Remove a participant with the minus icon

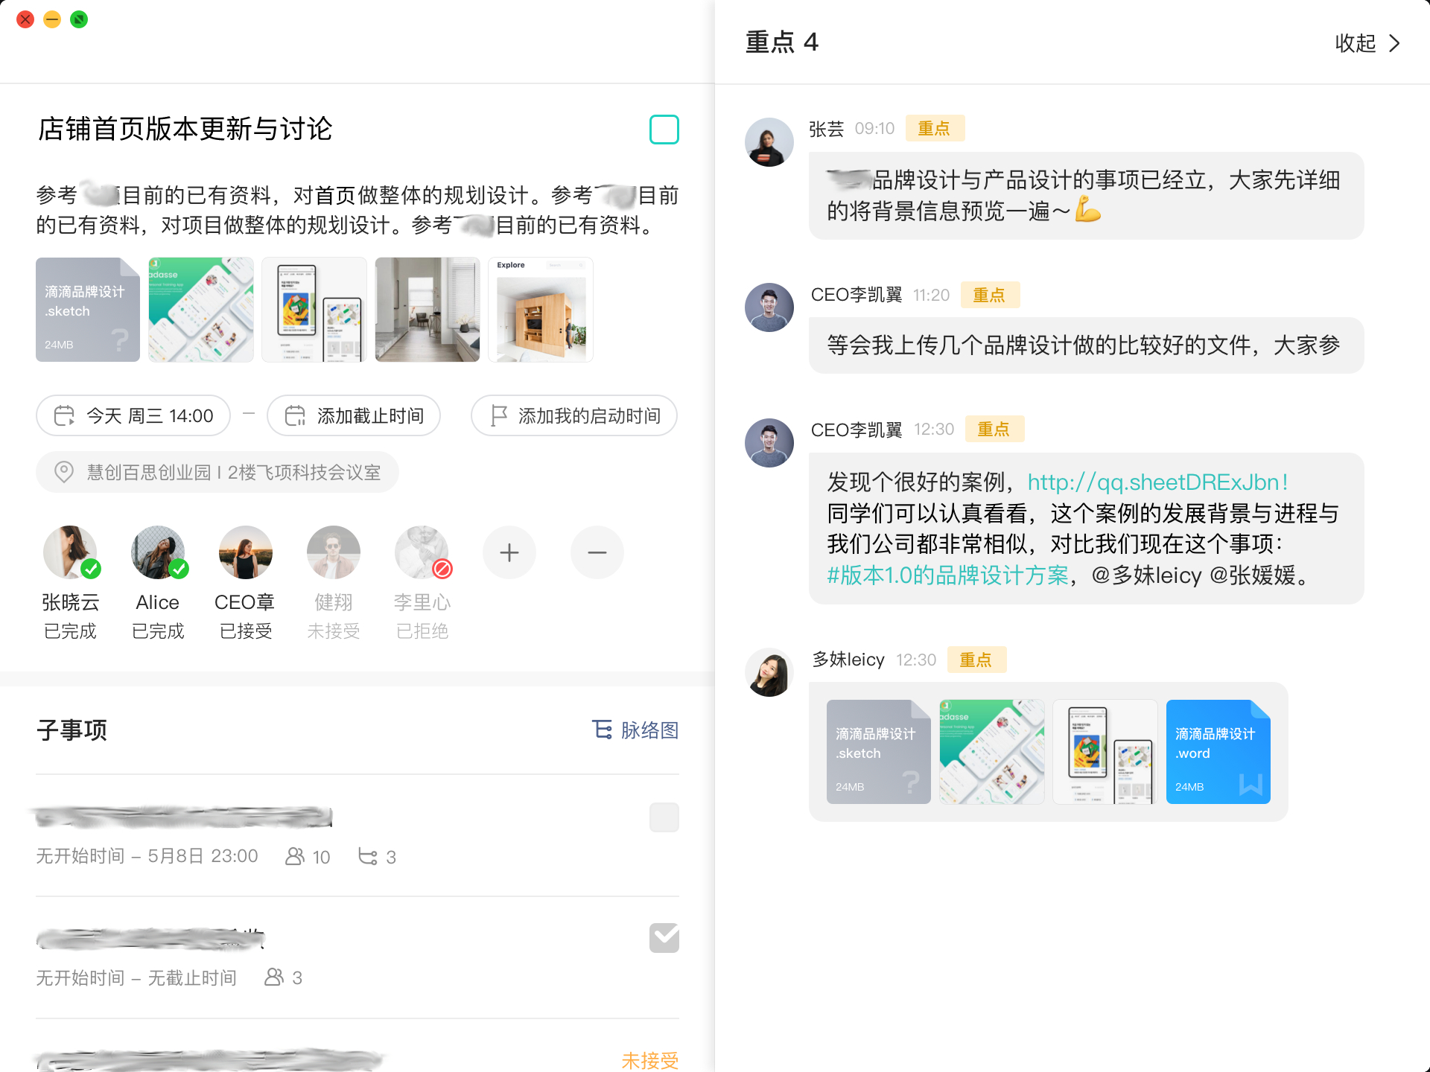(x=597, y=552)
